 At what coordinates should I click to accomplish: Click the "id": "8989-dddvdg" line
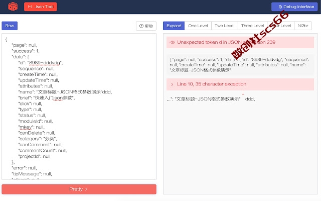pyautogui.click(x=40, y=62)
